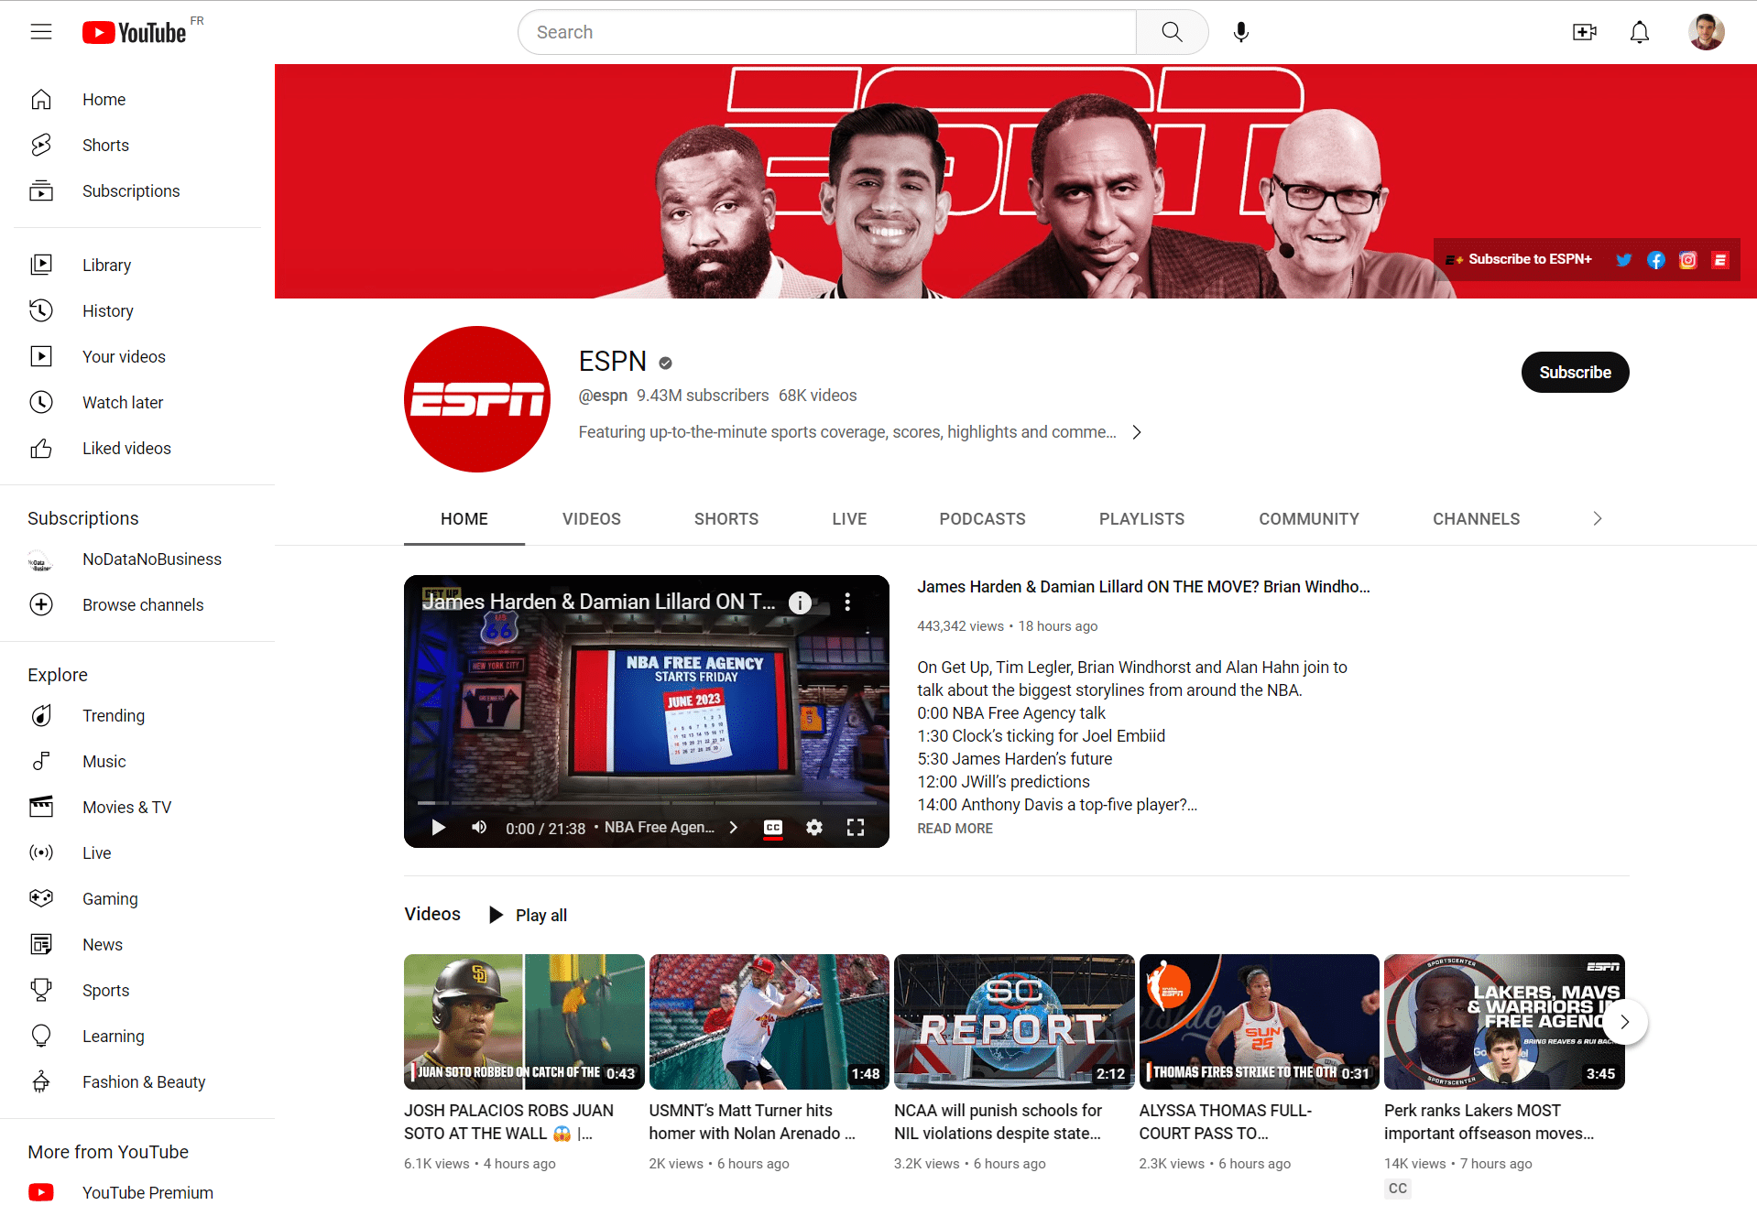The height and width of the screenshot is (1216, 1757).
Task: Open Trending in Explore section
Action: pos(137,716)
